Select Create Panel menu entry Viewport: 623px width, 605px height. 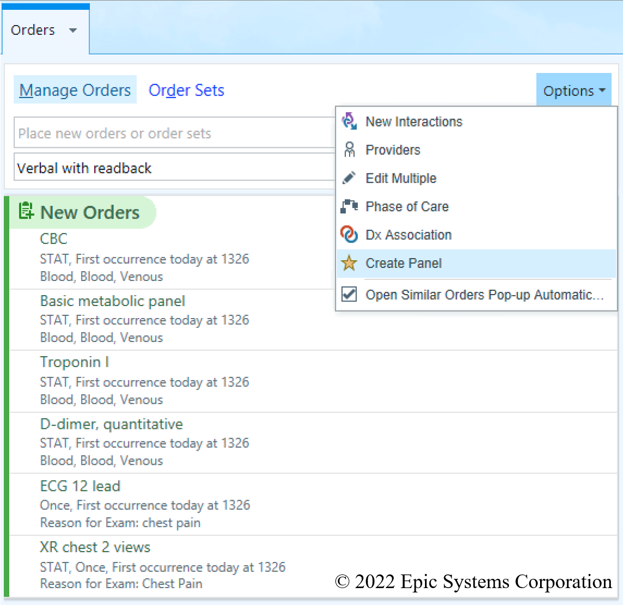(403, 263)
